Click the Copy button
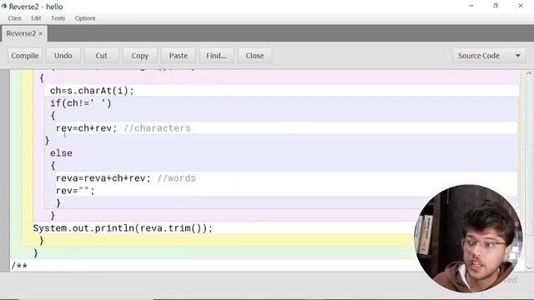This screenshot has width=534, height=300. point(140,56)
